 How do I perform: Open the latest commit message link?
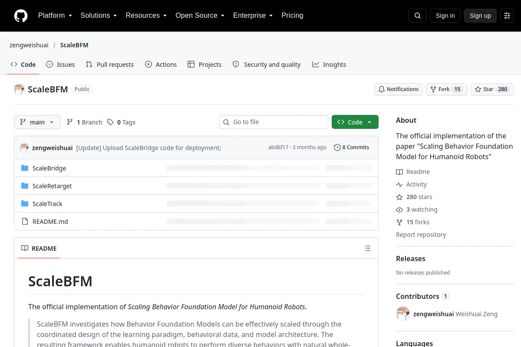click(148, 148)
